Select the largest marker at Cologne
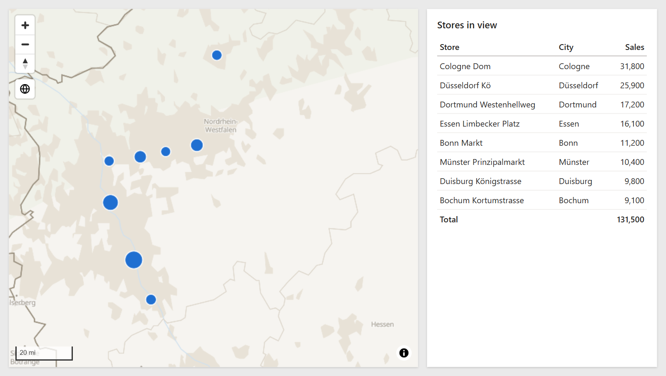This screenshot has height=376, width=666. (134, 260)
